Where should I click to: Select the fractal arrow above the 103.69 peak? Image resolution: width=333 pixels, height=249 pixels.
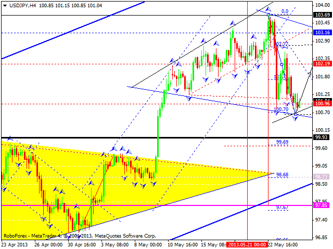[268, 9]
